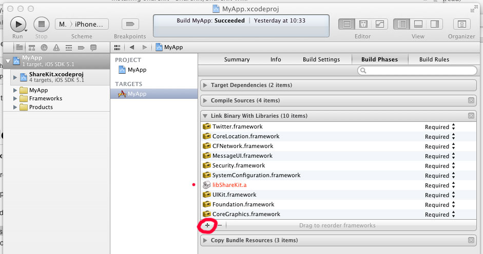
Task: Collapse Link Binary With Libraries section
Action: (x=205, y=116)
